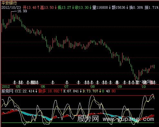Viewport: 159px width, 127px height.
Task: Jump to the 07 month marker
Action: click(66, 87)
